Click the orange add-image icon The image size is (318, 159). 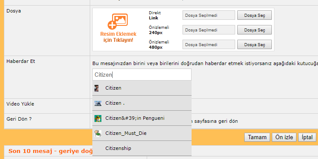click(x=118, y=22)
